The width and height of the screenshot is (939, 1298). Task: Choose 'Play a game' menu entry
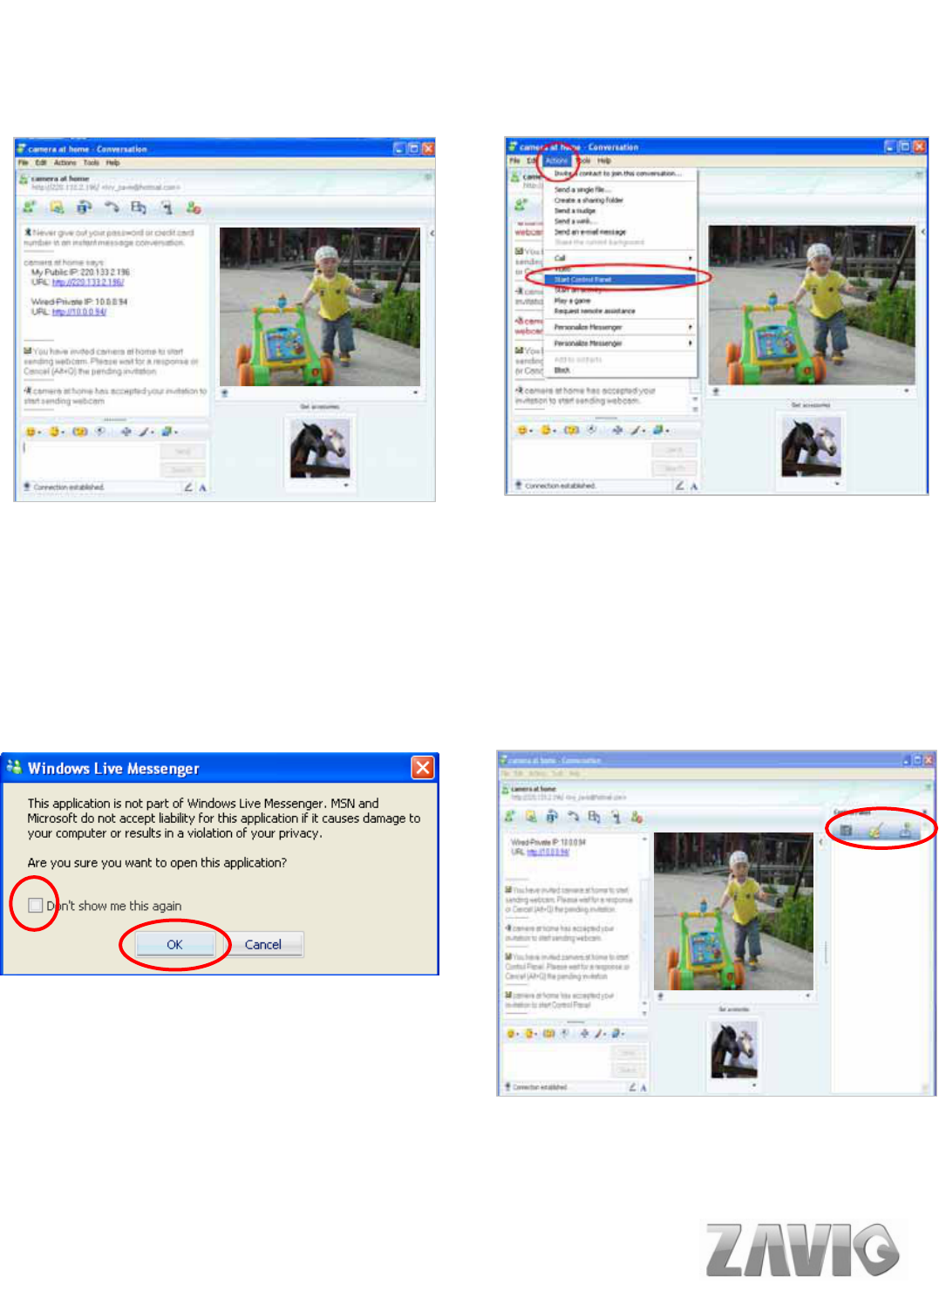[572, 301]
